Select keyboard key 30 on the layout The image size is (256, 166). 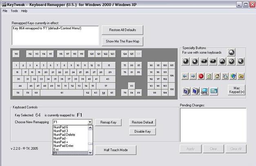(18, 79)
